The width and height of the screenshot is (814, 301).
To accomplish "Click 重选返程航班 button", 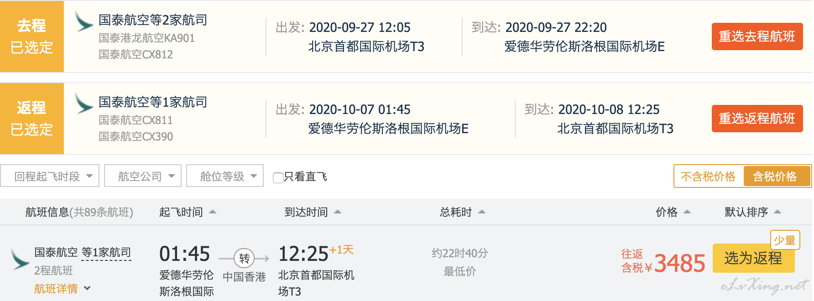I will [x=757, y=119].
